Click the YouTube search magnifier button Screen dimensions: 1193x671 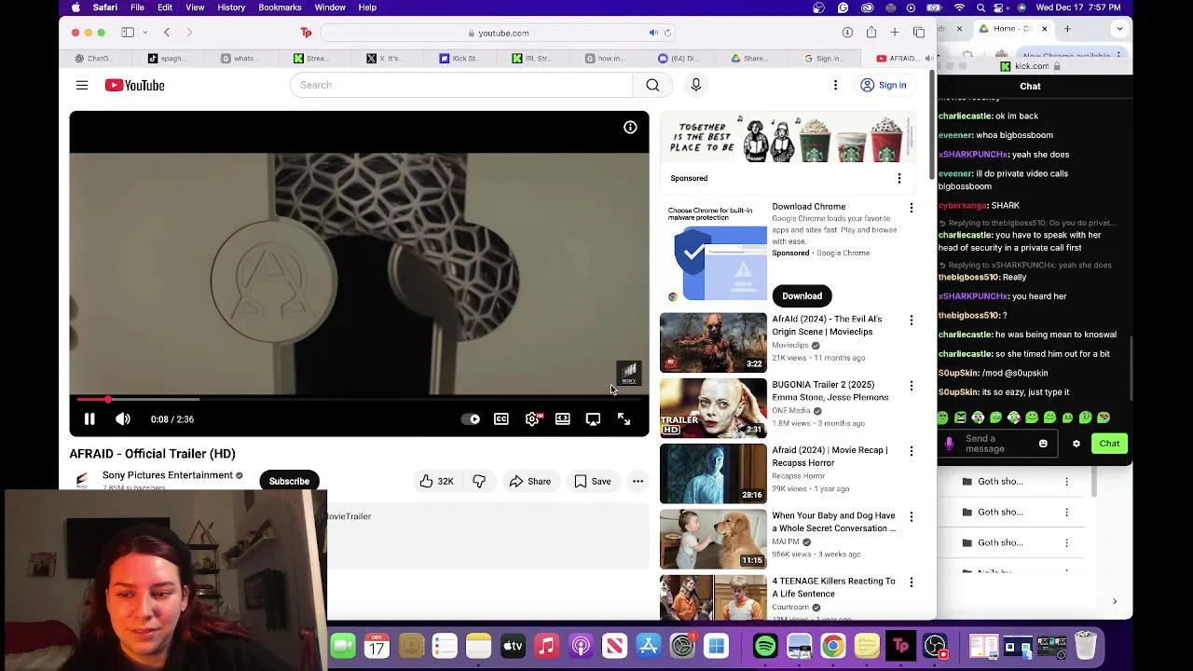tap(652, 85)
